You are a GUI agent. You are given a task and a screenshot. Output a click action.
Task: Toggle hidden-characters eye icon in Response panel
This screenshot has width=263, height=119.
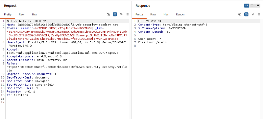240,14
